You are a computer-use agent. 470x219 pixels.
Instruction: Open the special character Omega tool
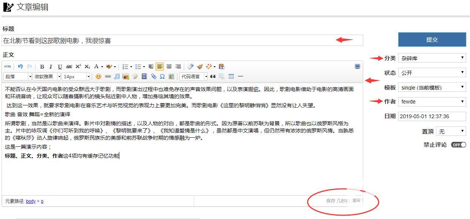162,76
